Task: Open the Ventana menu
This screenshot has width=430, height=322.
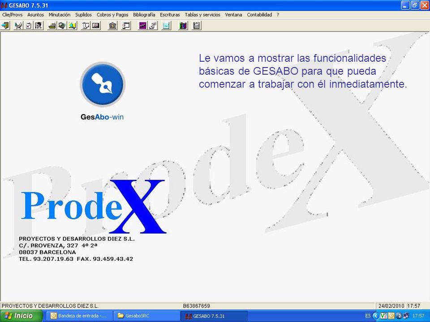Action: point(233,15)
